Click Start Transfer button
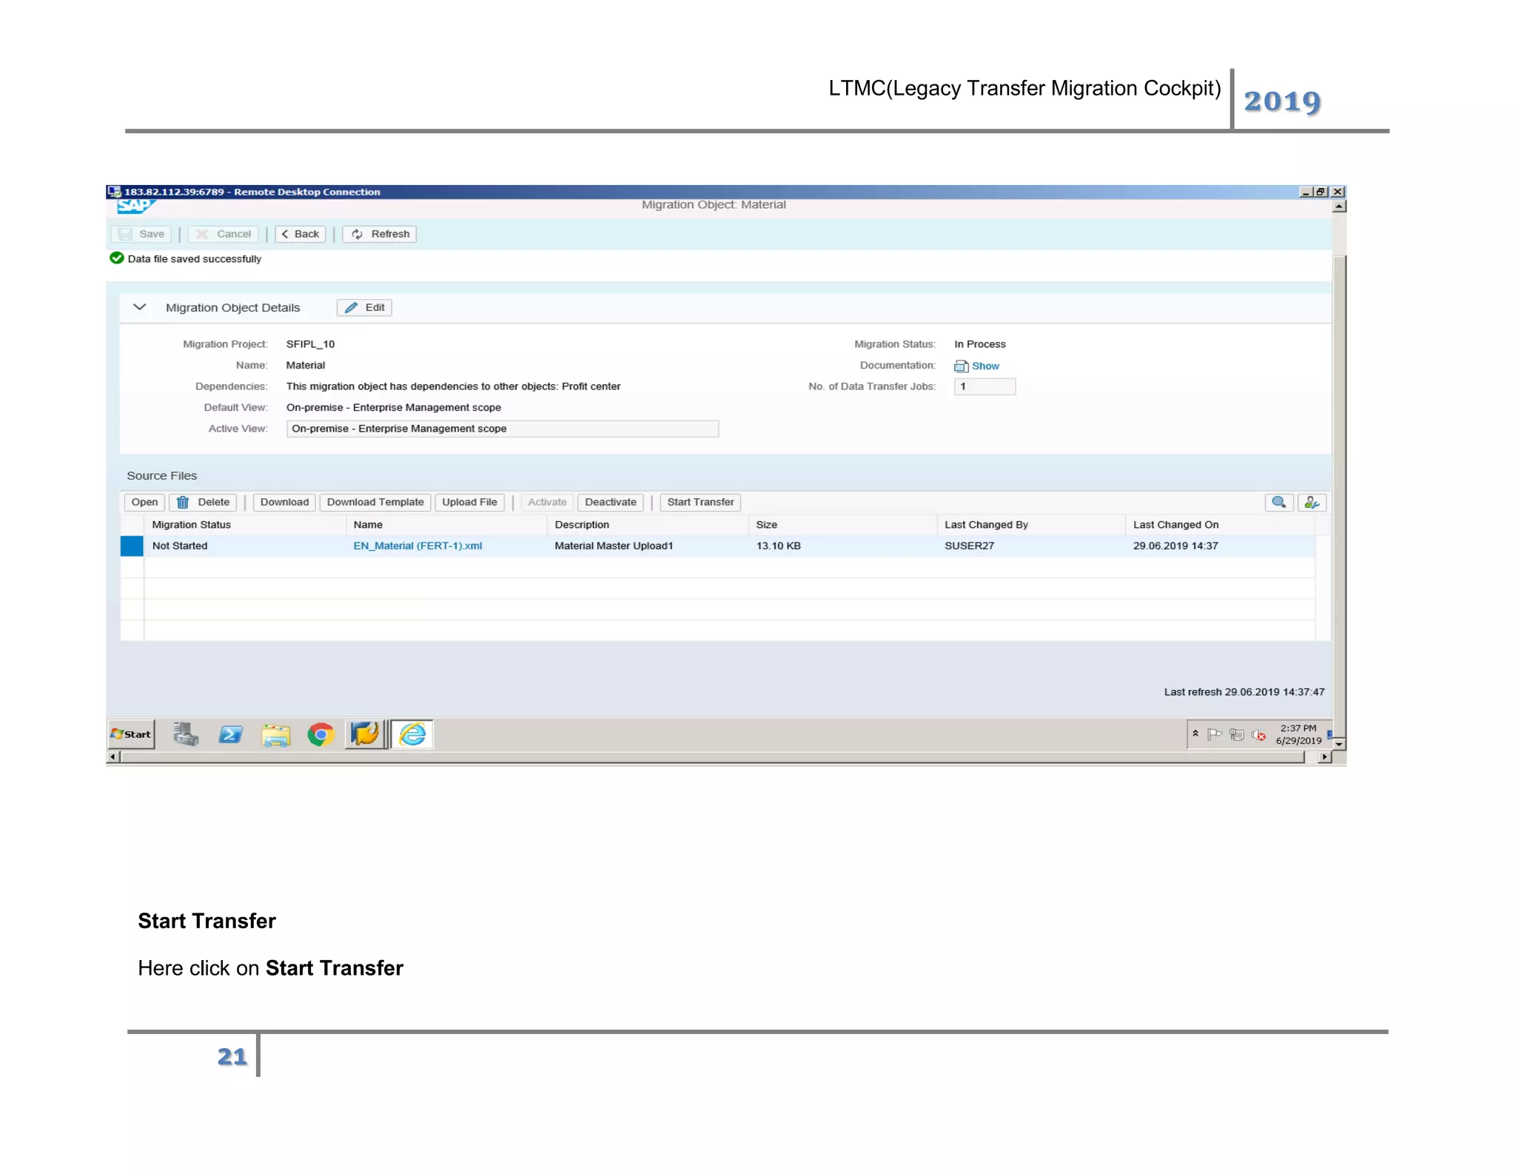Screen dimensions: 1516x1171 click(x=700, y=503)
